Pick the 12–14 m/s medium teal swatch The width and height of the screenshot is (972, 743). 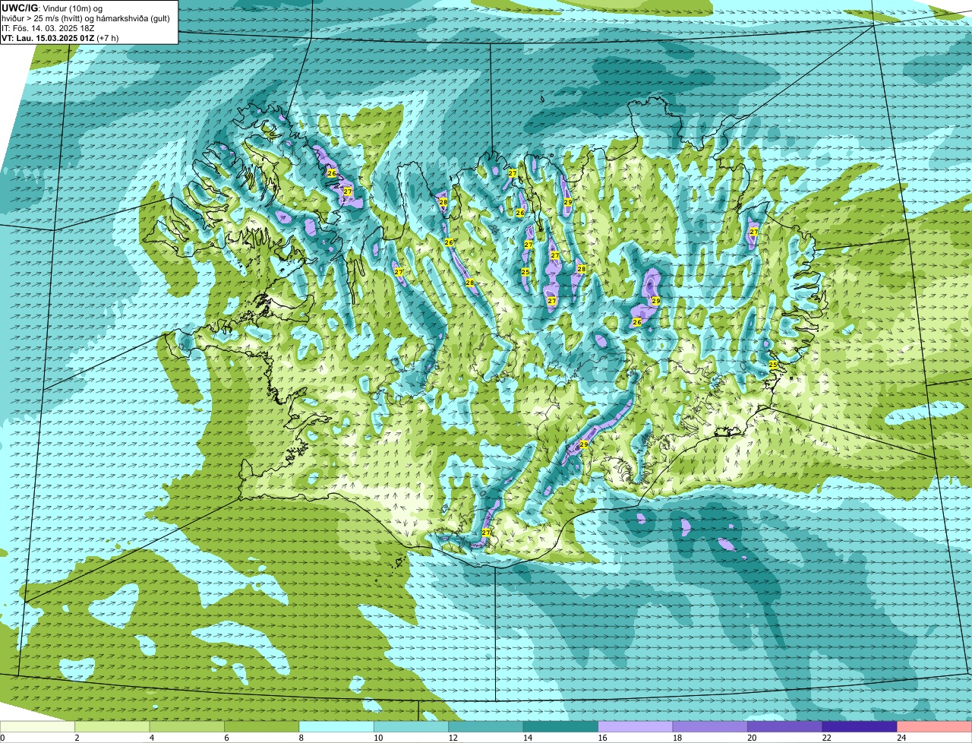[x=486, y=726]
